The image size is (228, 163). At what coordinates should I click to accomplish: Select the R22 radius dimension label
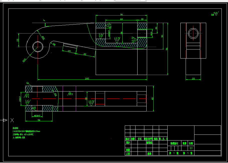(x=24, y=60)
